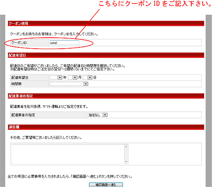Open the 配達希望日 day dropdown
This screenshot has height=187, width=212.
[x=87, y=77]
